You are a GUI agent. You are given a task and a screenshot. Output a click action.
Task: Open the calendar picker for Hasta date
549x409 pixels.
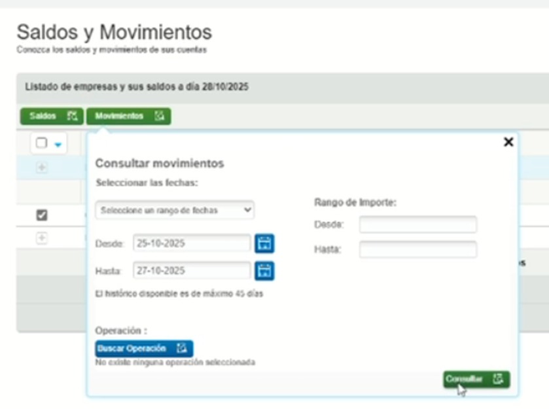[265, 270]
